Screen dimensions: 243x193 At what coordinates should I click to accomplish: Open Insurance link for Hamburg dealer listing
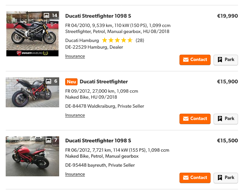pyautogui.click(x=75, y=56)
